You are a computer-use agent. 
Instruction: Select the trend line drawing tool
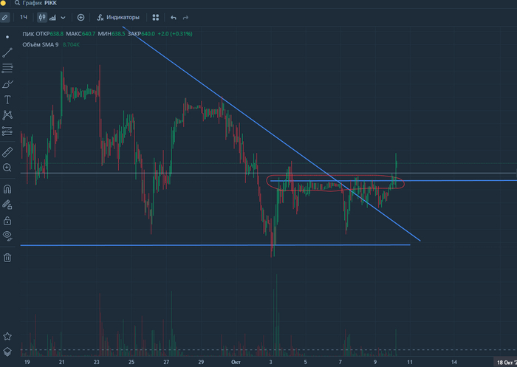[7, 52]
